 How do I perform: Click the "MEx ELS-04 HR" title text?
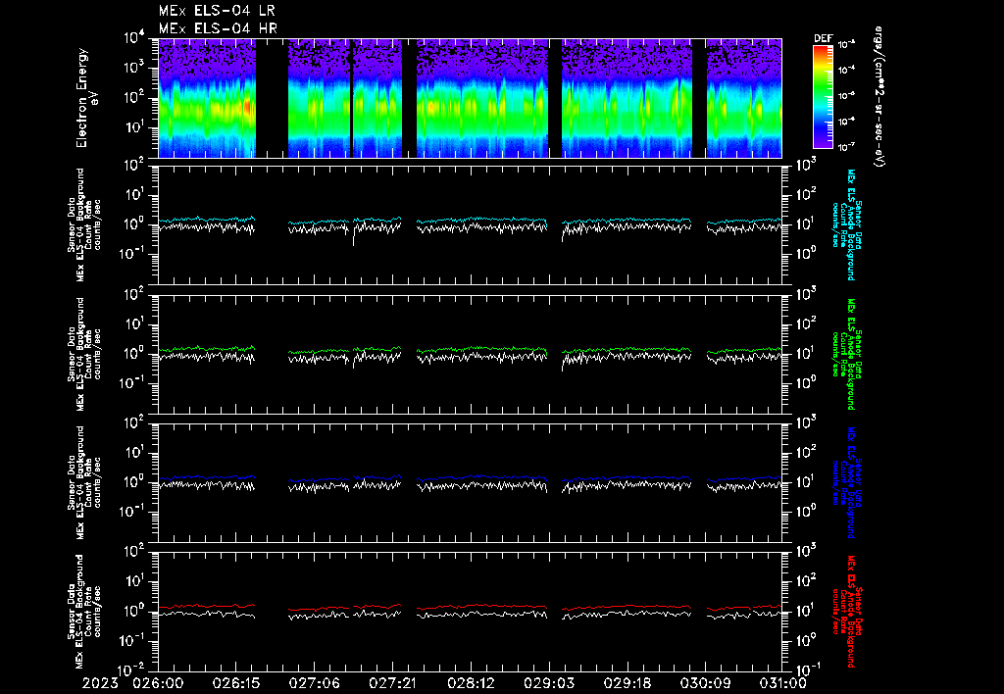[x=218, y=28]
